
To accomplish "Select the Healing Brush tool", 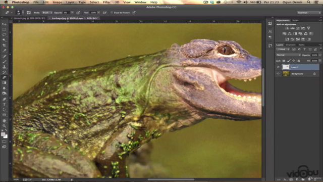I will tap(4, 56).
